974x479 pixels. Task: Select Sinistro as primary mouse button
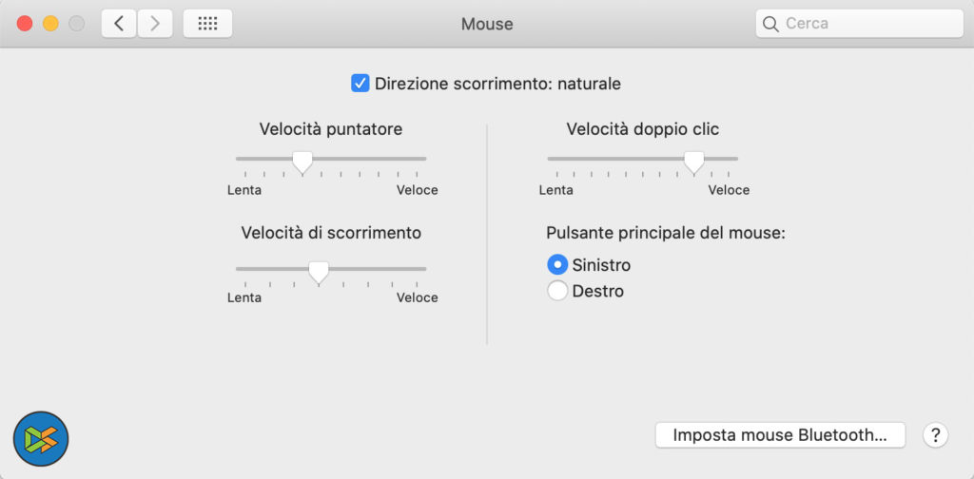[x=558, y=265]
